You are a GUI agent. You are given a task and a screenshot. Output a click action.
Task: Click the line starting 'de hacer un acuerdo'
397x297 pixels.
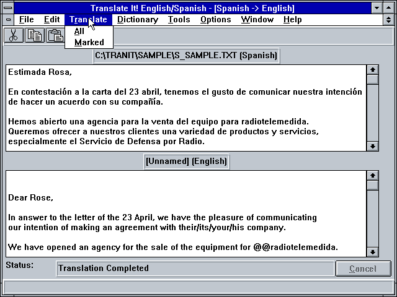click(x=86, y=101)
